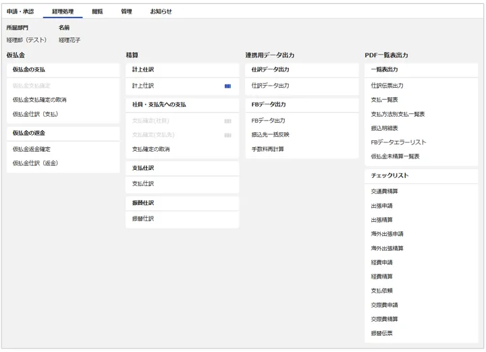This screenshot has width=486, height=352.
Task: Select 交際費申請 in チェックリスト
Action: tap(384, 305)
